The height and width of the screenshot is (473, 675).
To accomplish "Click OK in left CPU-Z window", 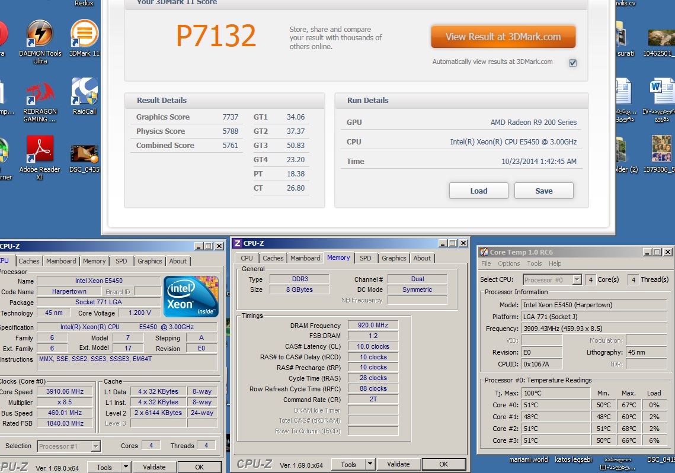I will coord(199,467).
